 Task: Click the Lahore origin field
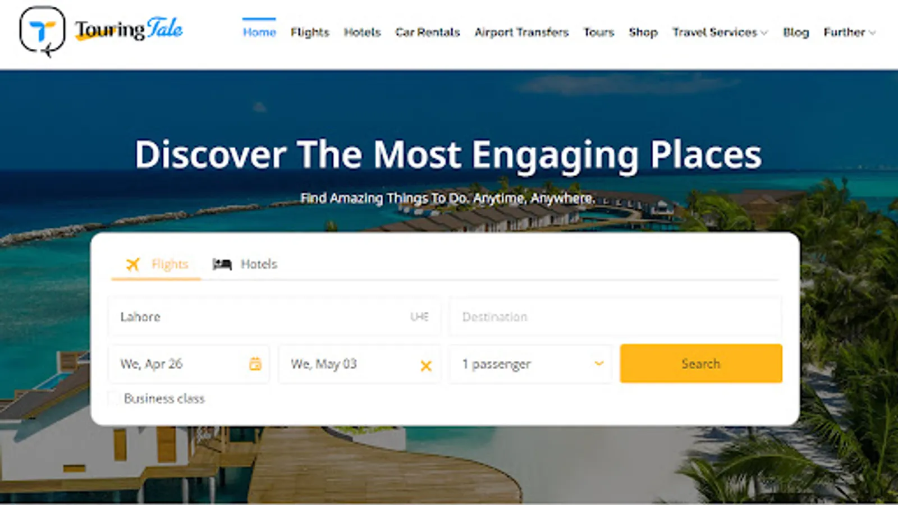(x=274, y=317)
